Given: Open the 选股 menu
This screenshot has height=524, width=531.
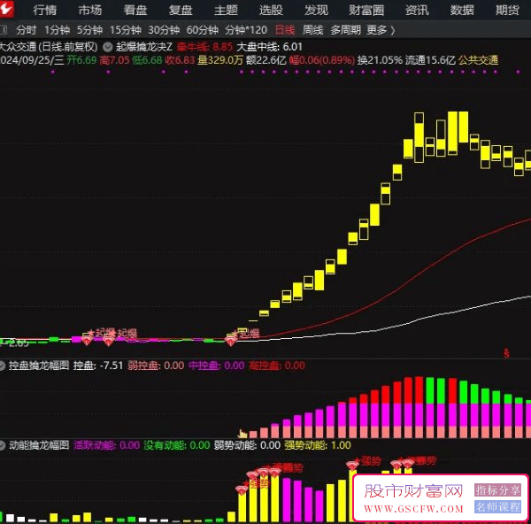Looking at the screenshot, I should (x=271, y=10).
